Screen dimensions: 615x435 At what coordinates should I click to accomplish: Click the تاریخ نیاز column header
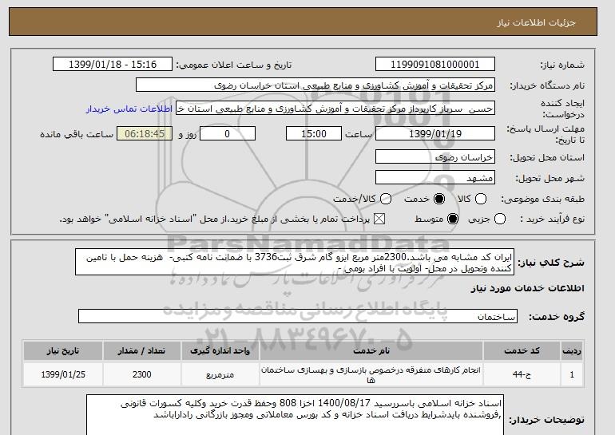[x=63, y=350]
